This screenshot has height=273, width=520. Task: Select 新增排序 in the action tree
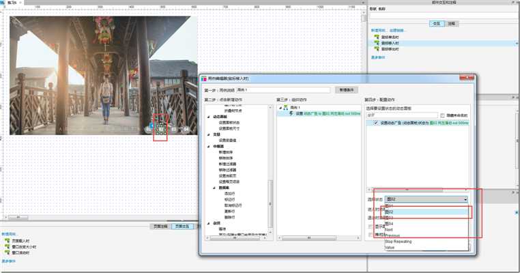pos(225,152)
